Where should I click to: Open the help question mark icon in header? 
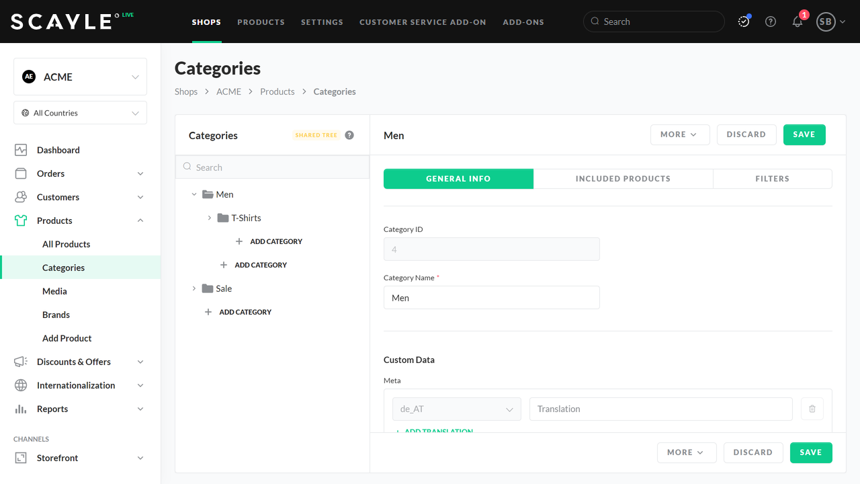tap(771, 22)
